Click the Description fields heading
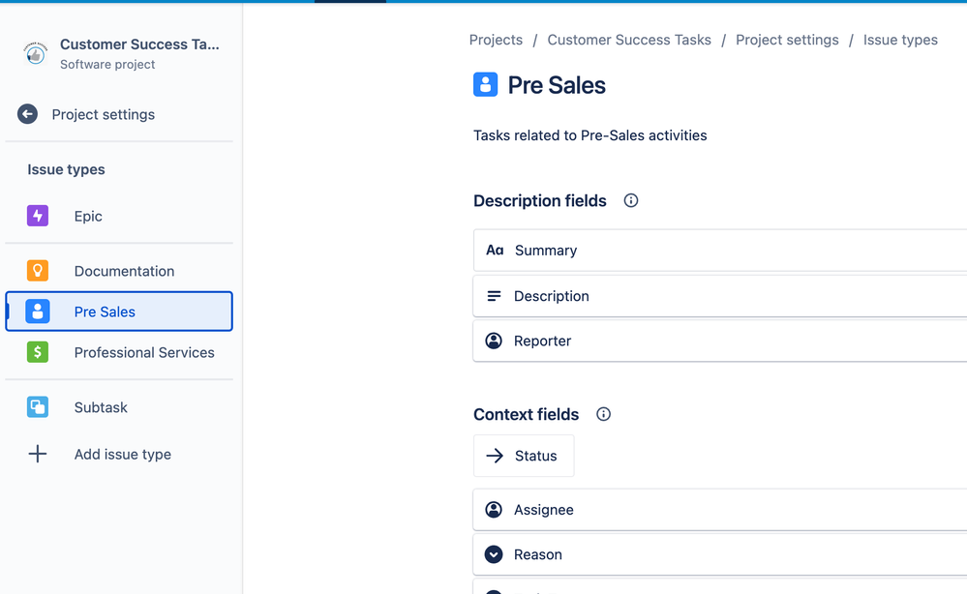 539,201
